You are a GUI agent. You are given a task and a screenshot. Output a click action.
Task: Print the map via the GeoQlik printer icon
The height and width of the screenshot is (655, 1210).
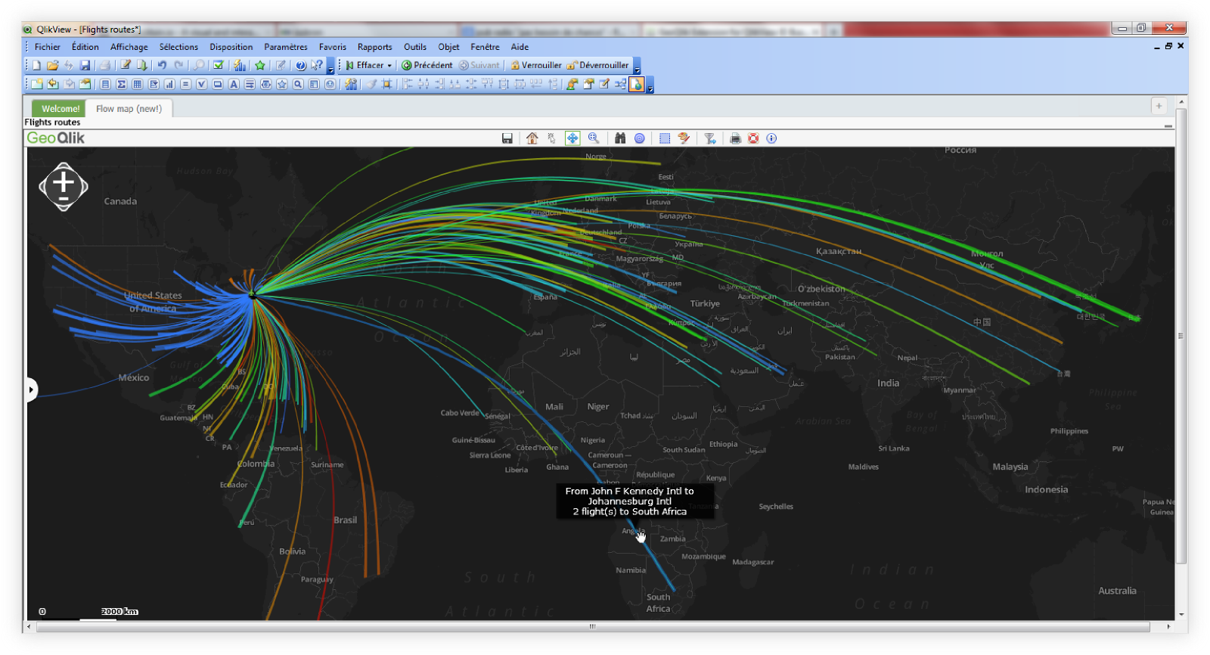(735, 138)
